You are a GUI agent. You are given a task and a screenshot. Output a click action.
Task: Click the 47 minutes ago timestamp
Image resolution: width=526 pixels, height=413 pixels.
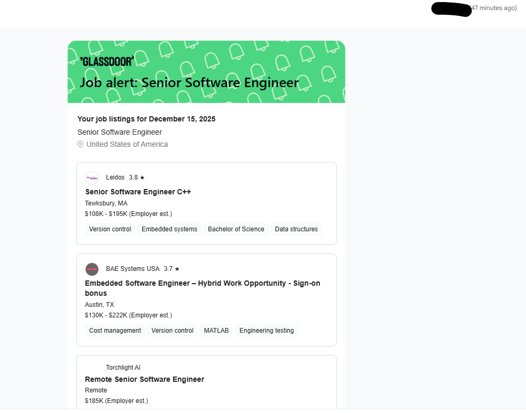tap(494, 8)
